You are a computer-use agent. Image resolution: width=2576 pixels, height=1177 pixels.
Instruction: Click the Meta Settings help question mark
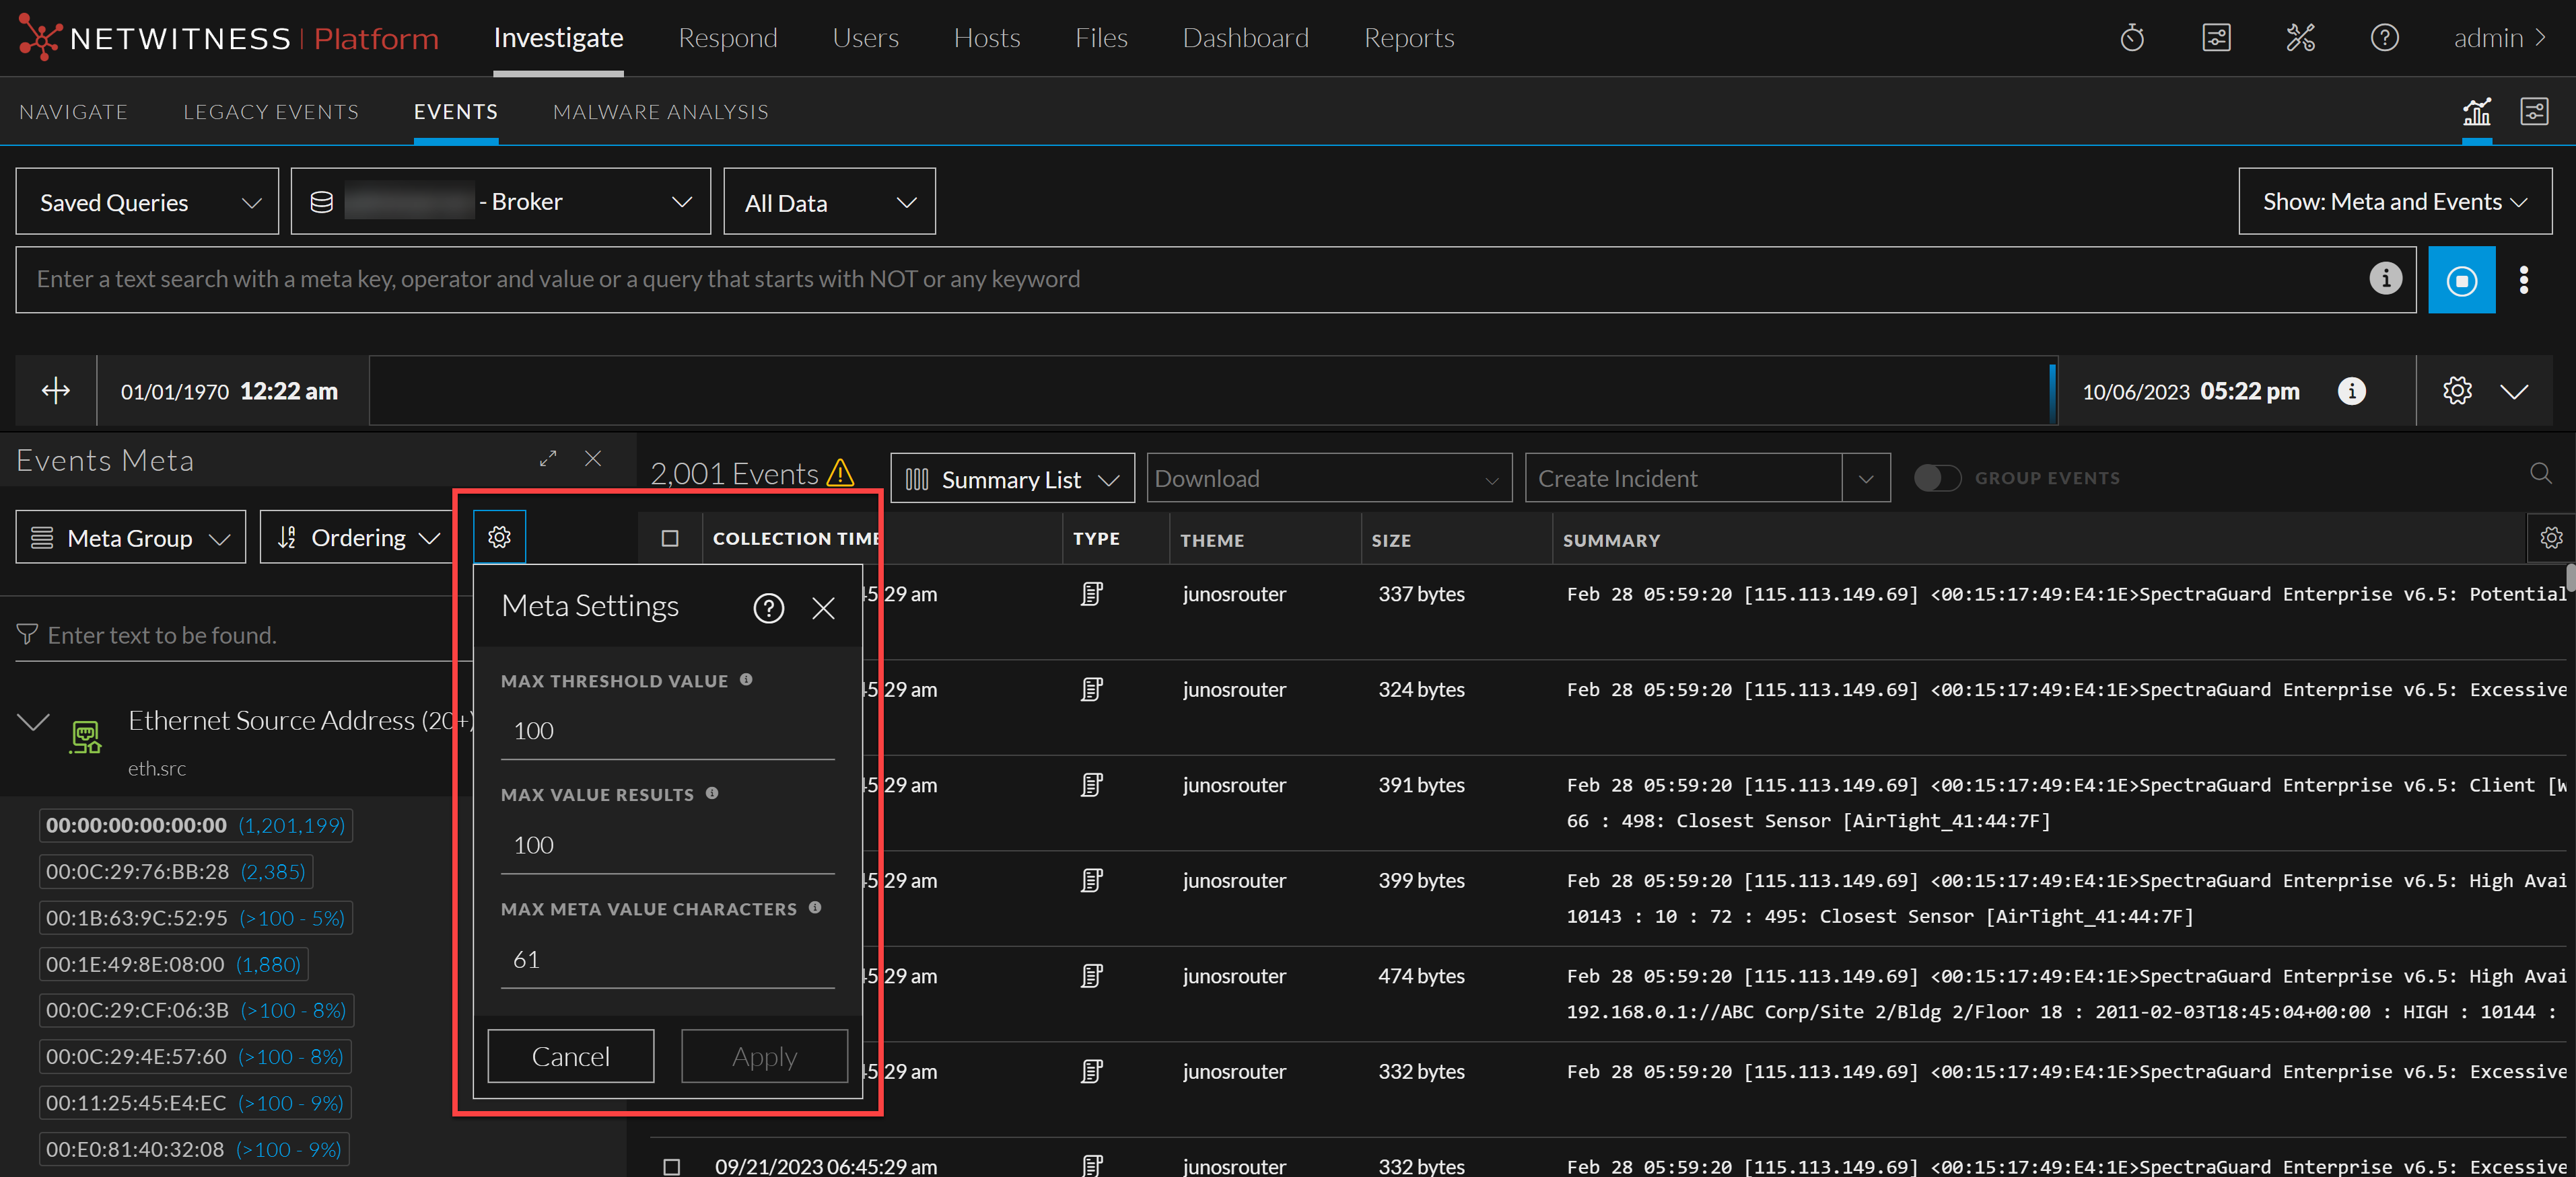tap(768, 607)
